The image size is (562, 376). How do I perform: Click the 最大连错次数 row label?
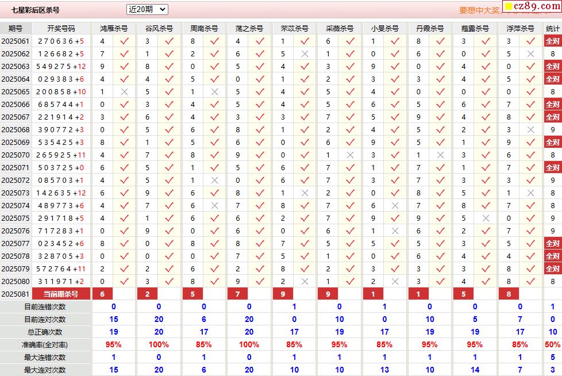(x=45, y=358)
